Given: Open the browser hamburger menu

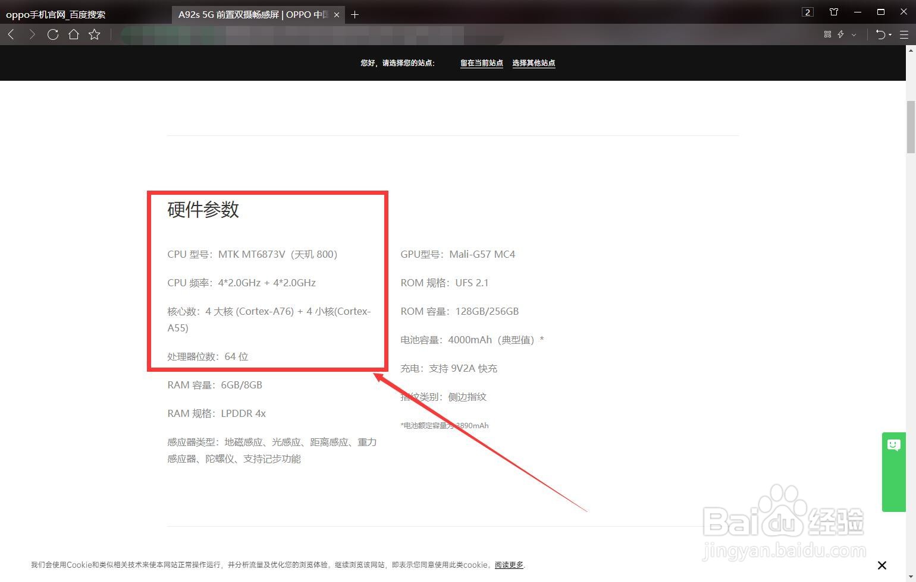Looking at the screenshot, I should coord(904,34).
